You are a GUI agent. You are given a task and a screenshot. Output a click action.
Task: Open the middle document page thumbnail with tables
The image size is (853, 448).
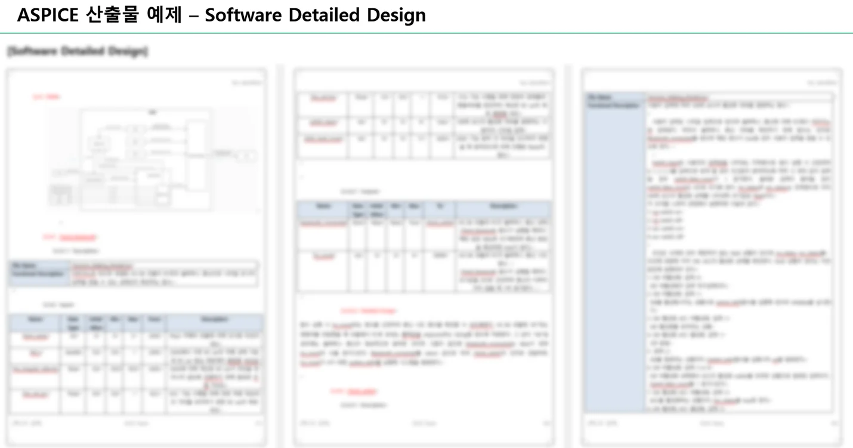[x=424, y=257]
